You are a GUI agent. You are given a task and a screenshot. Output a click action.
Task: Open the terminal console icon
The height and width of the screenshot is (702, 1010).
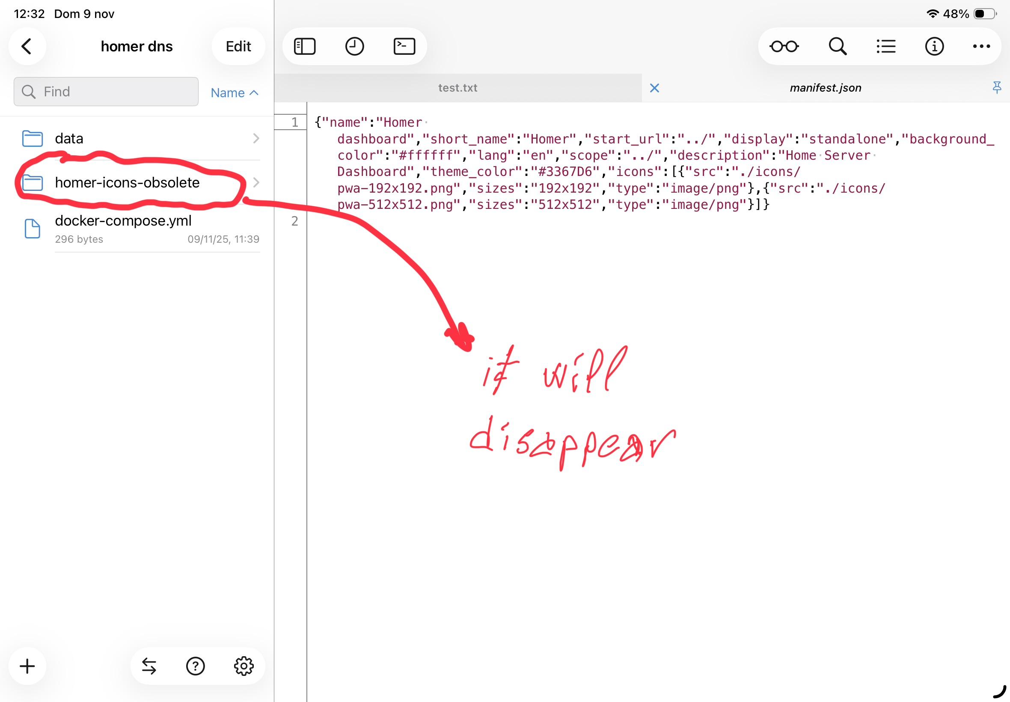404,46
